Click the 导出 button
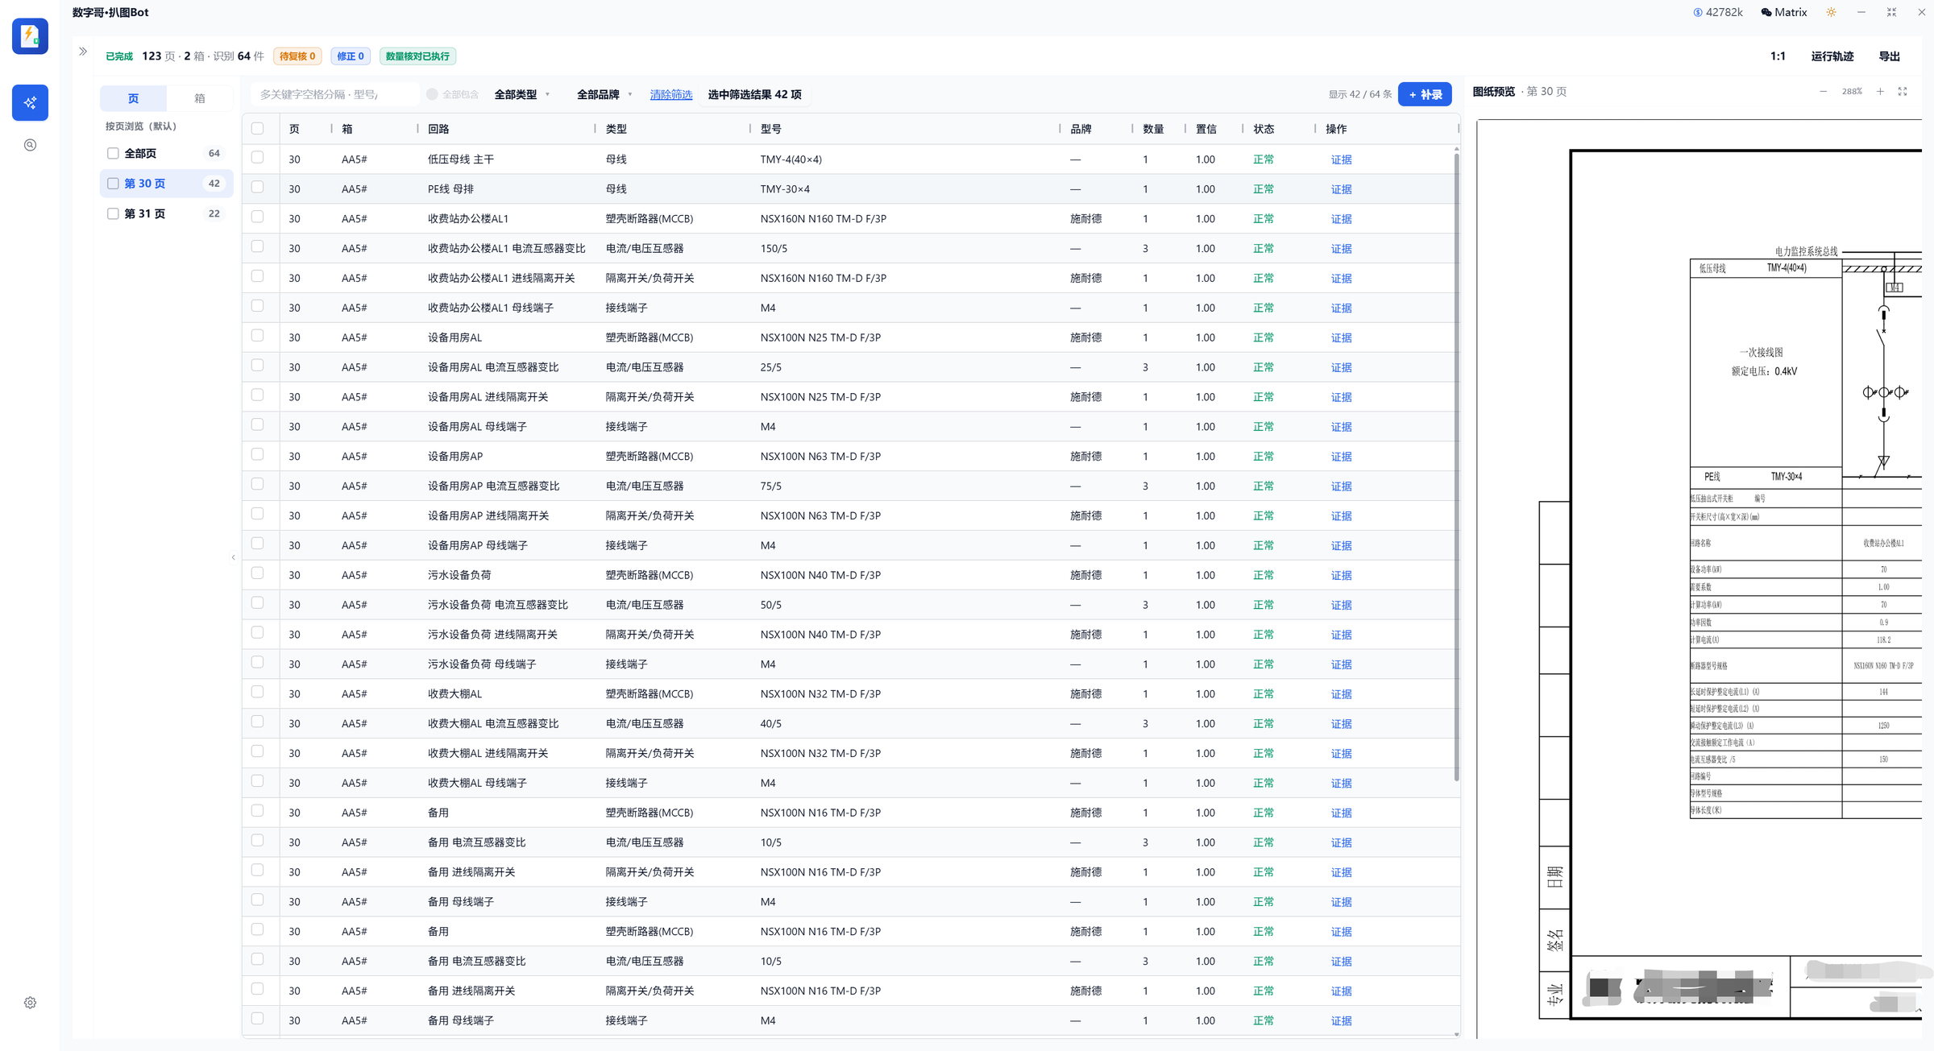 pos(1889,56)
